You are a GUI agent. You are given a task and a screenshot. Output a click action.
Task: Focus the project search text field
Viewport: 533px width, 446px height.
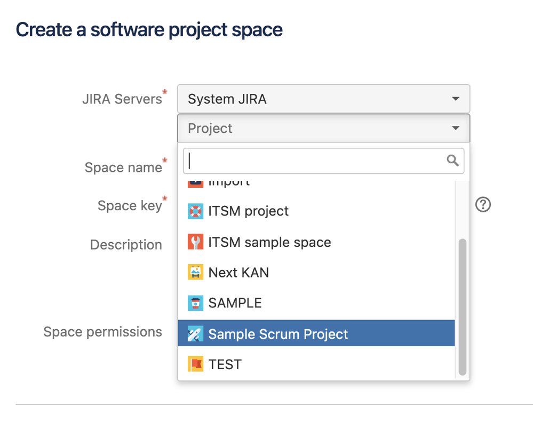point(315,161)
